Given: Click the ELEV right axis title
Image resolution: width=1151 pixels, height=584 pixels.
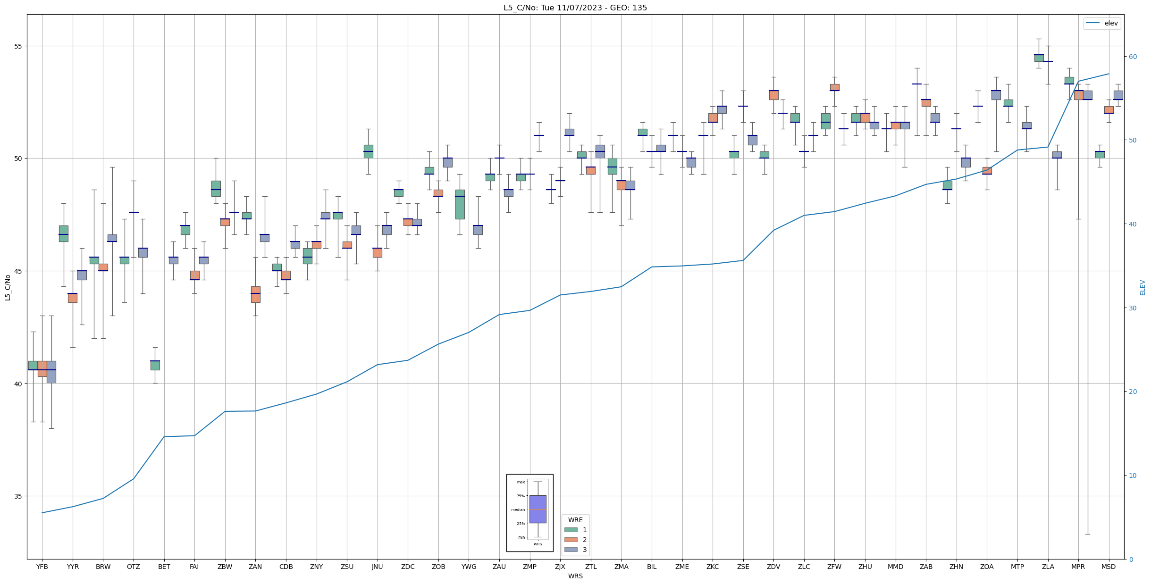Looking at the screenshot, I should [x=1143, y=287].
